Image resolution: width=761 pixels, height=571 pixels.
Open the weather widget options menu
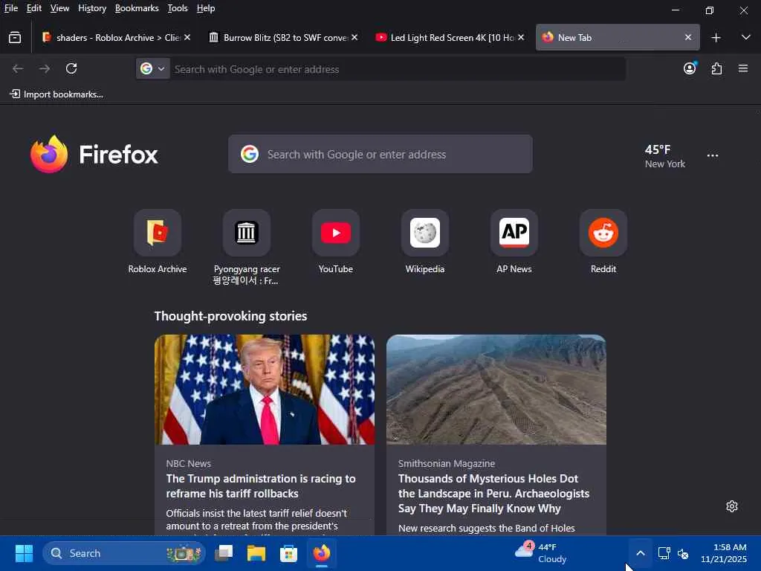713,155
